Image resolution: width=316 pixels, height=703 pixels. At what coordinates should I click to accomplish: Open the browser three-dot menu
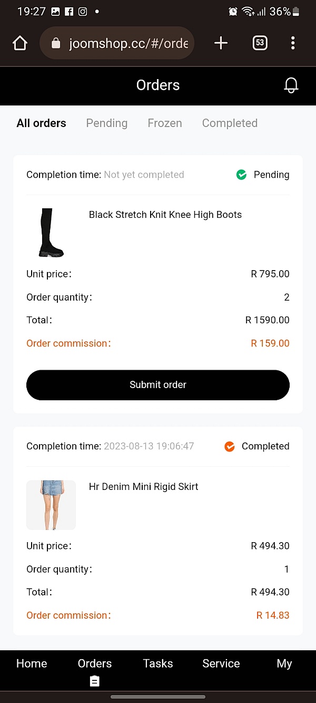tap(293, 43)
